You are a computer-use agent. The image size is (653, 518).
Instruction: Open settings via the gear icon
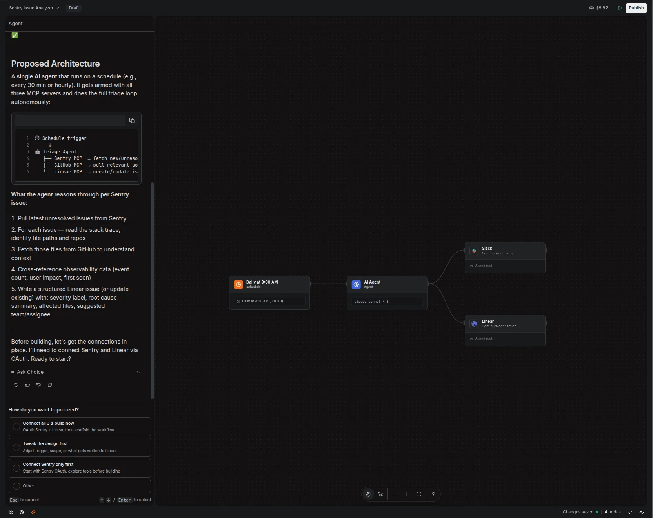(x=22, y=513)
